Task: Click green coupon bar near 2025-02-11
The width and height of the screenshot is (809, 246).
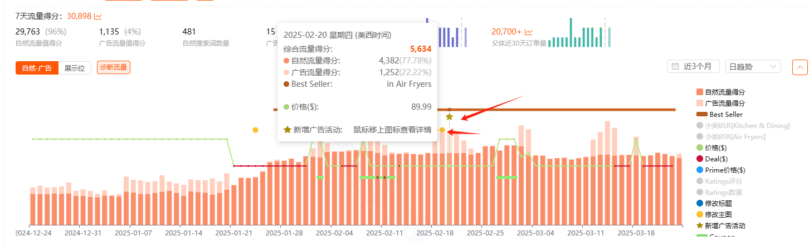Action: [377, 177]
